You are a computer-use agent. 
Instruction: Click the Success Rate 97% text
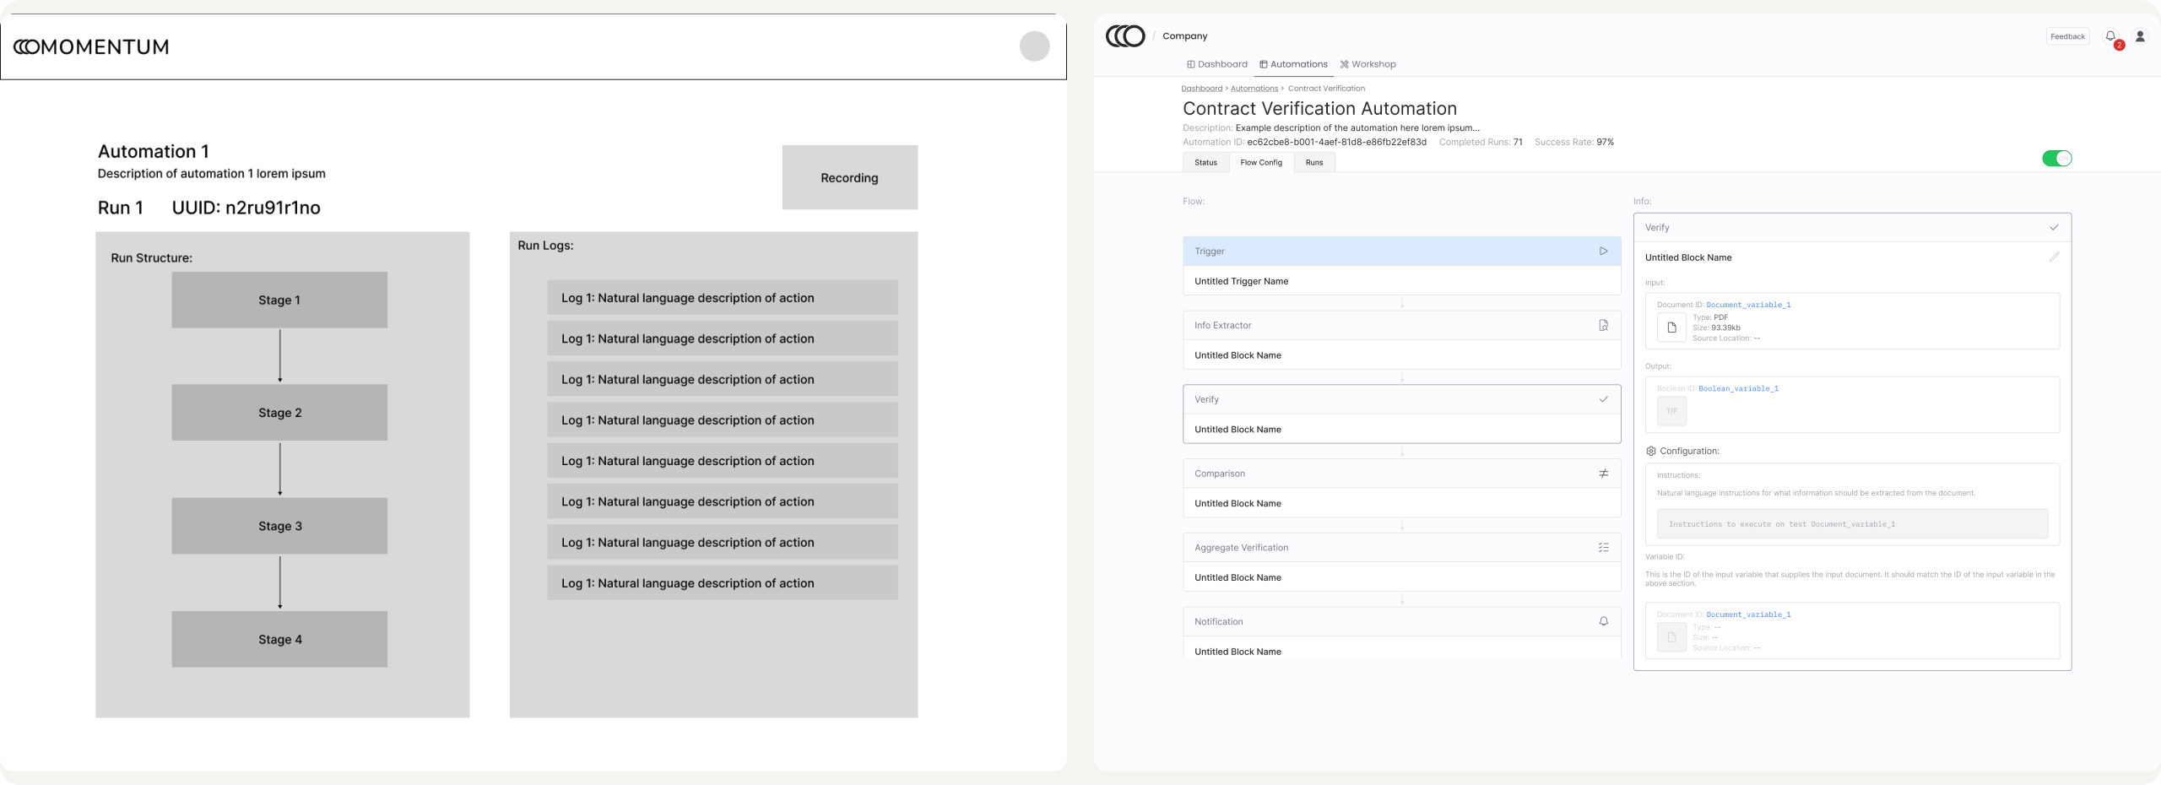pos(1573,142)
